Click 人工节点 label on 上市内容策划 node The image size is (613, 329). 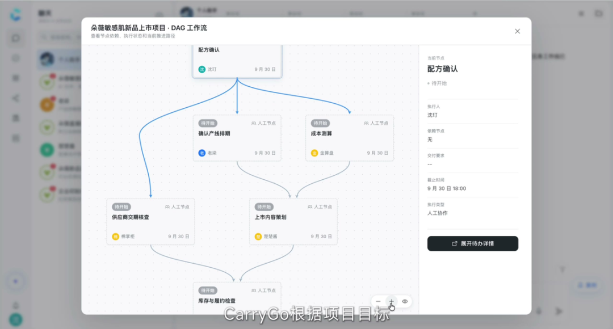click(320, 206)
